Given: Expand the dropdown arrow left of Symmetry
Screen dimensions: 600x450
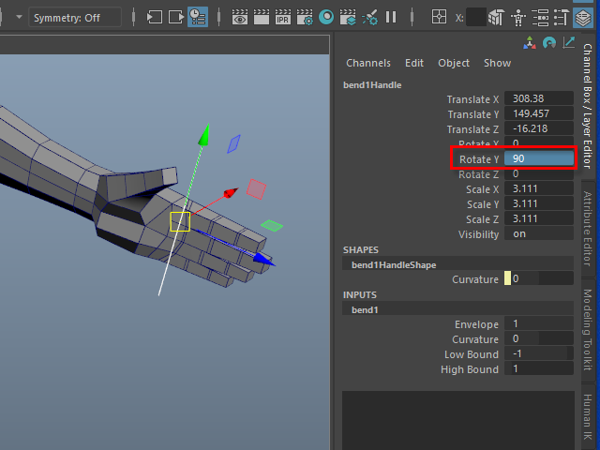Looking at the screenshot, I should click(x=19, y=17).
